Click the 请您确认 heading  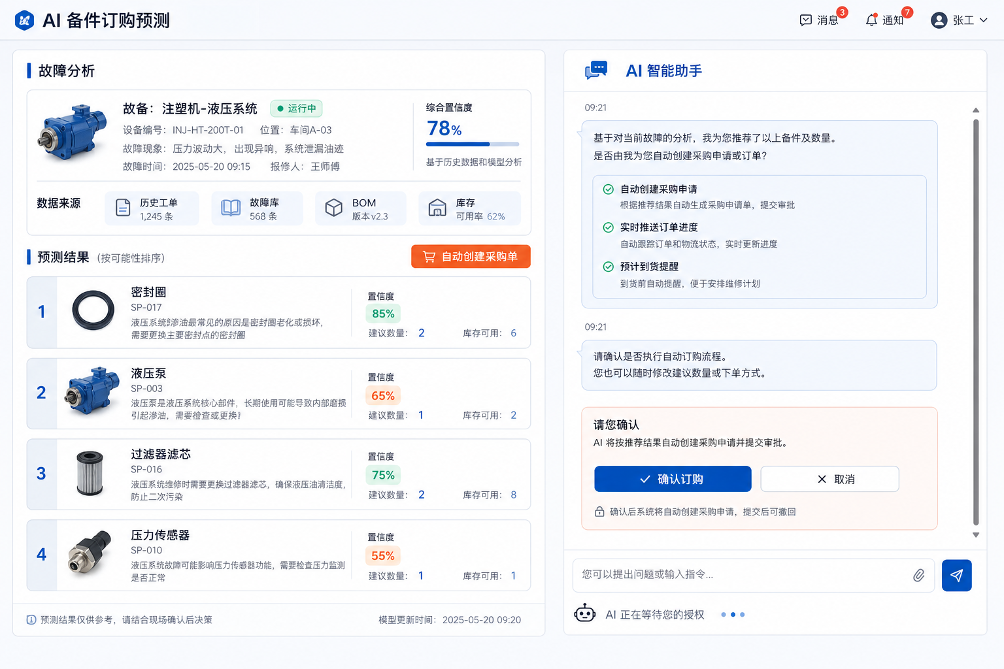click(x=616, y=425)
